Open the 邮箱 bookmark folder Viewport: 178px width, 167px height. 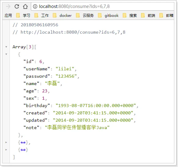click(166, 15)
